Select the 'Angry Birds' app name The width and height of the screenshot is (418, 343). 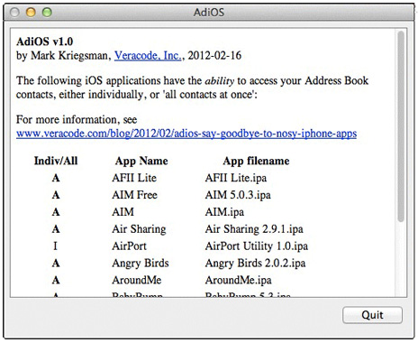pyautogui.click(x=141, y=264)
